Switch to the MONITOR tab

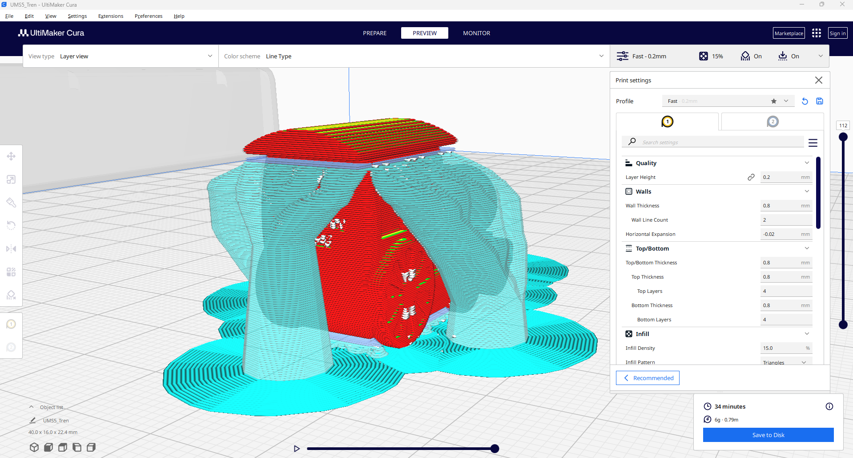[x=476, y=33]
